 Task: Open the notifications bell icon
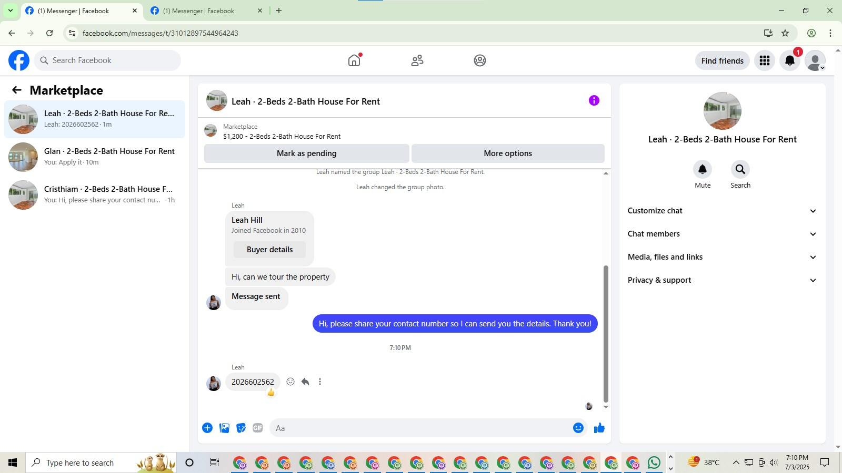(x=790, y=60)
